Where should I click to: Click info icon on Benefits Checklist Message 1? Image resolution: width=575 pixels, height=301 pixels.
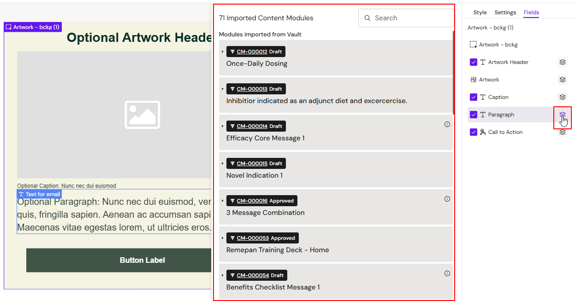[447, 273]
